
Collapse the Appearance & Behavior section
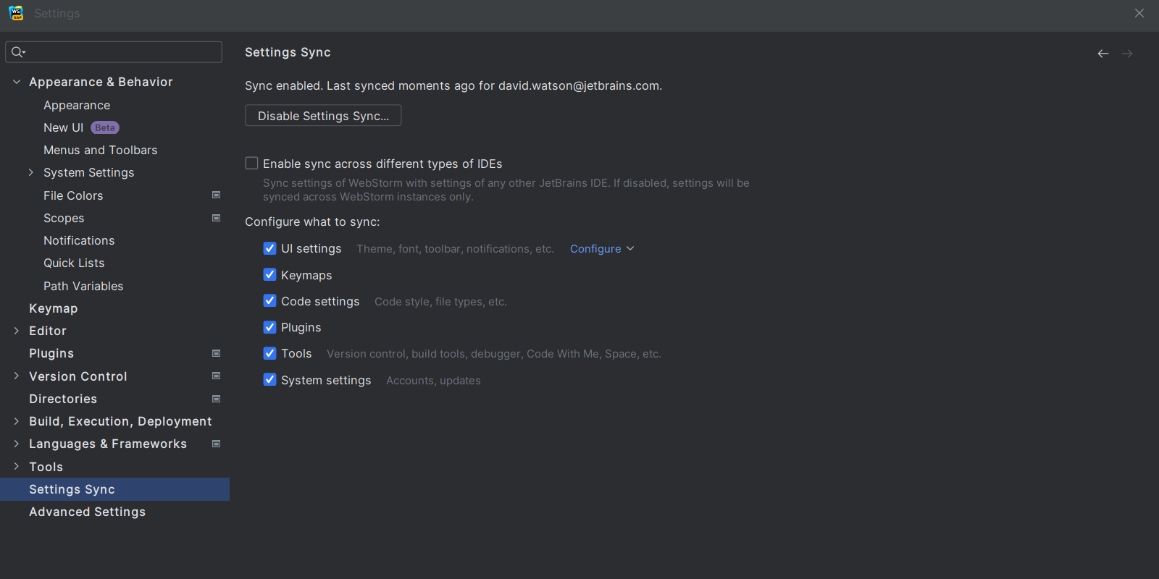coord(17,82)
